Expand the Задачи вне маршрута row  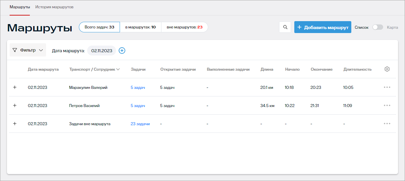pyautogui.click(x=15, y=124)
